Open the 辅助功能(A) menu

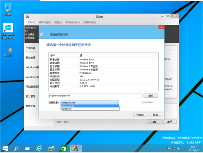(45, 22)
